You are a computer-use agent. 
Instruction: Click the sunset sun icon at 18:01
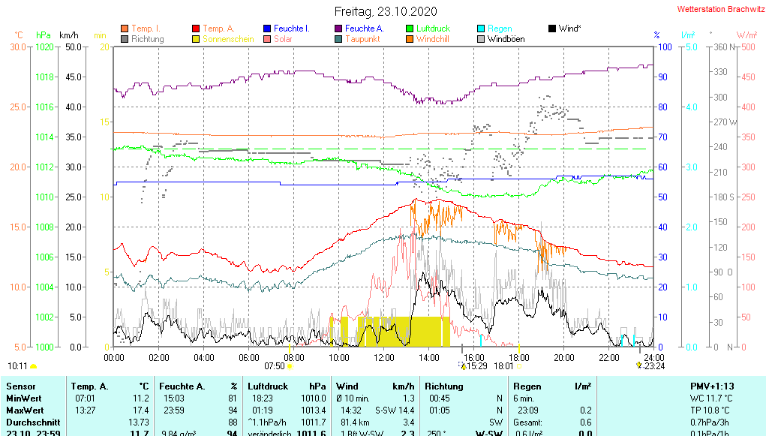tap(519, 366)
